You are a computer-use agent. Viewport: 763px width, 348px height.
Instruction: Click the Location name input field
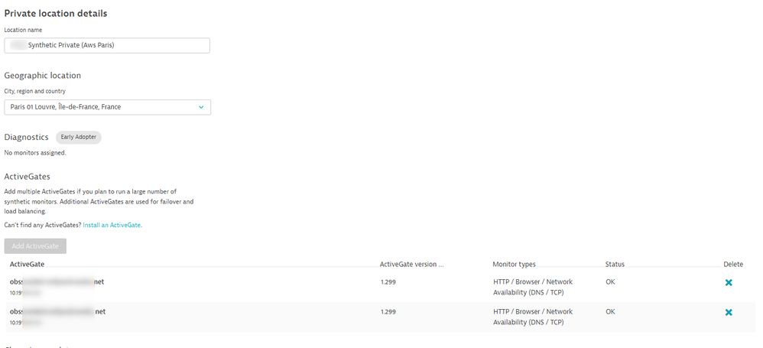(x=107, y=45)
